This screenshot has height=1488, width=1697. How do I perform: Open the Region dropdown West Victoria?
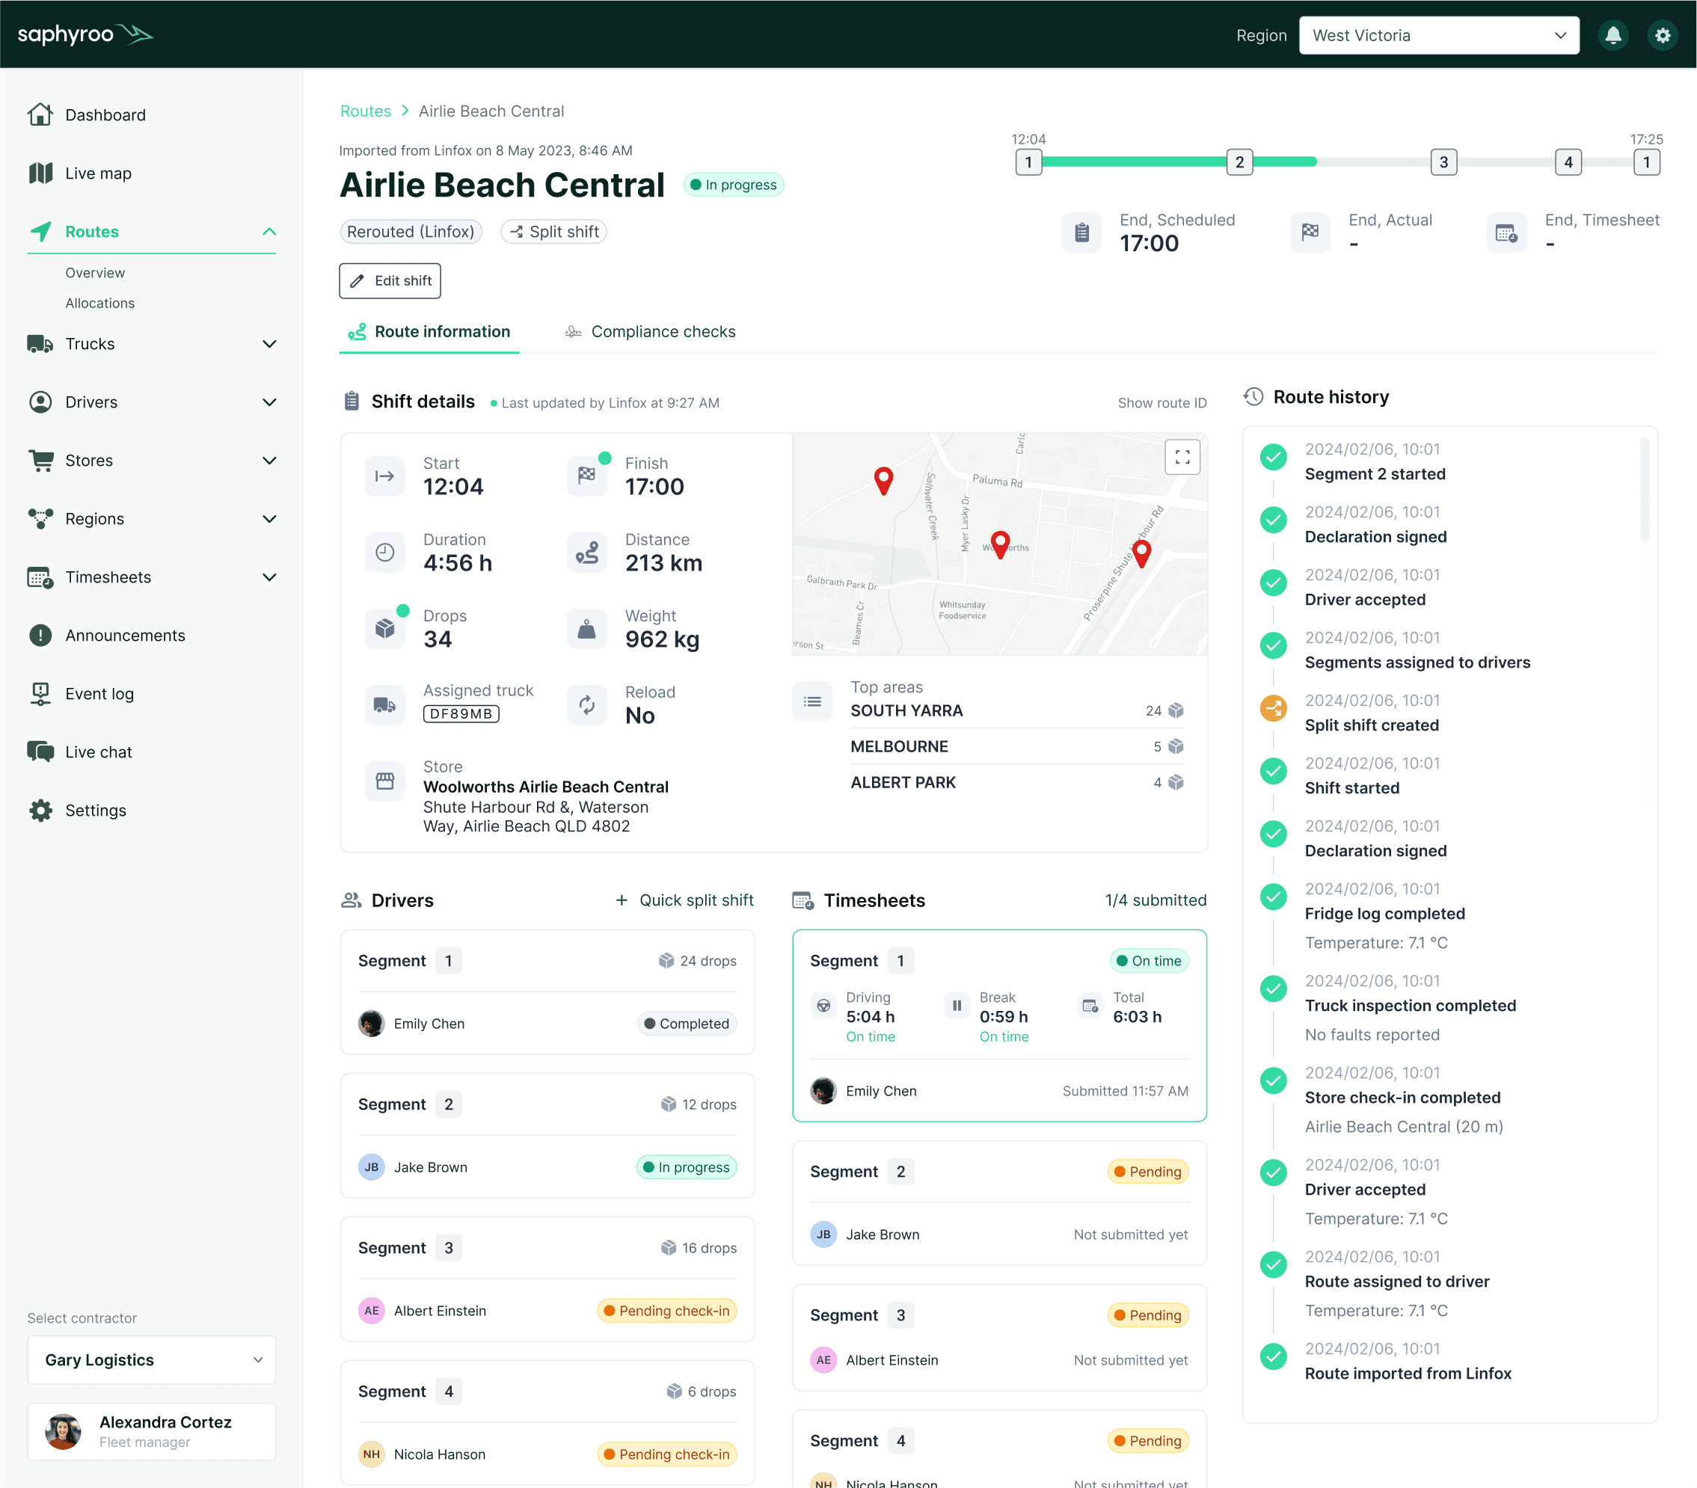coord(1439,35)
